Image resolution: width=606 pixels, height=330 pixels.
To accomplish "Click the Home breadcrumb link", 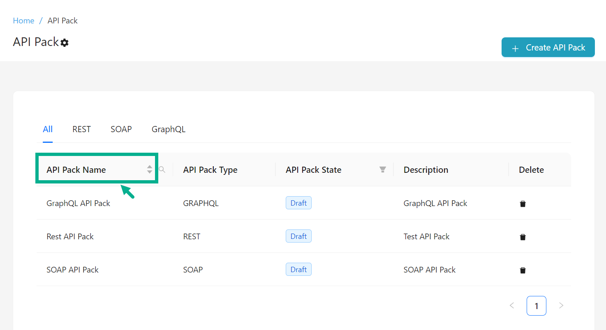I will [23, 21].
